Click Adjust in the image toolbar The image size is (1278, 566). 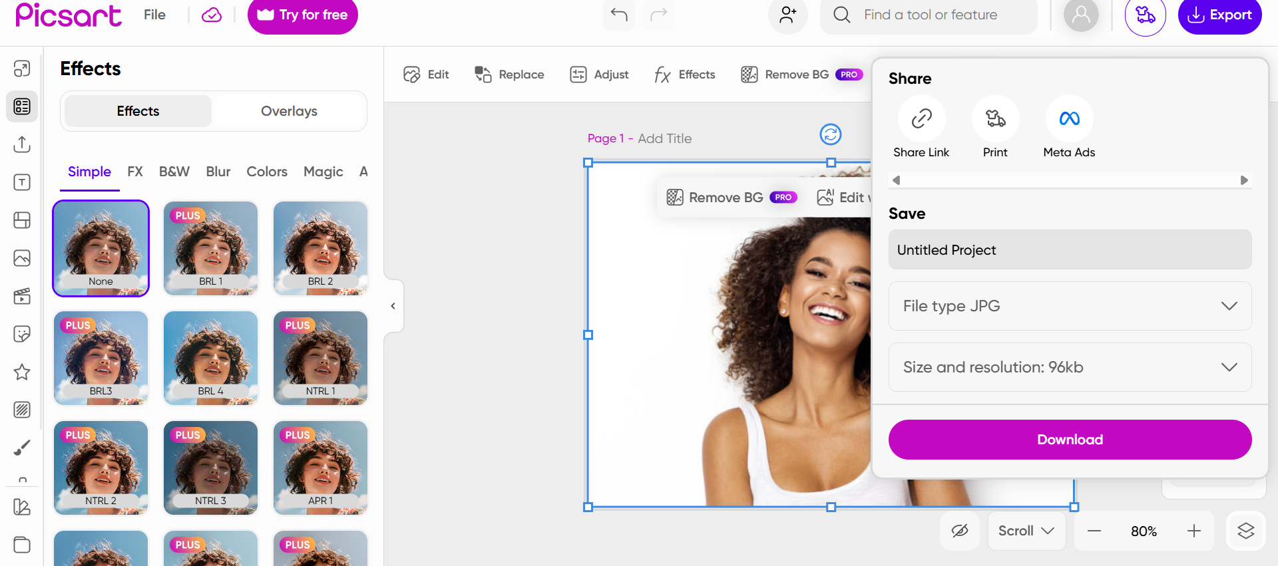[599, 74]
